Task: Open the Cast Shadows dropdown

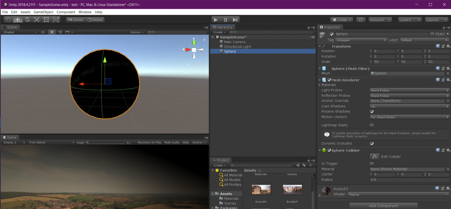Action: click(x=409, y=106)
